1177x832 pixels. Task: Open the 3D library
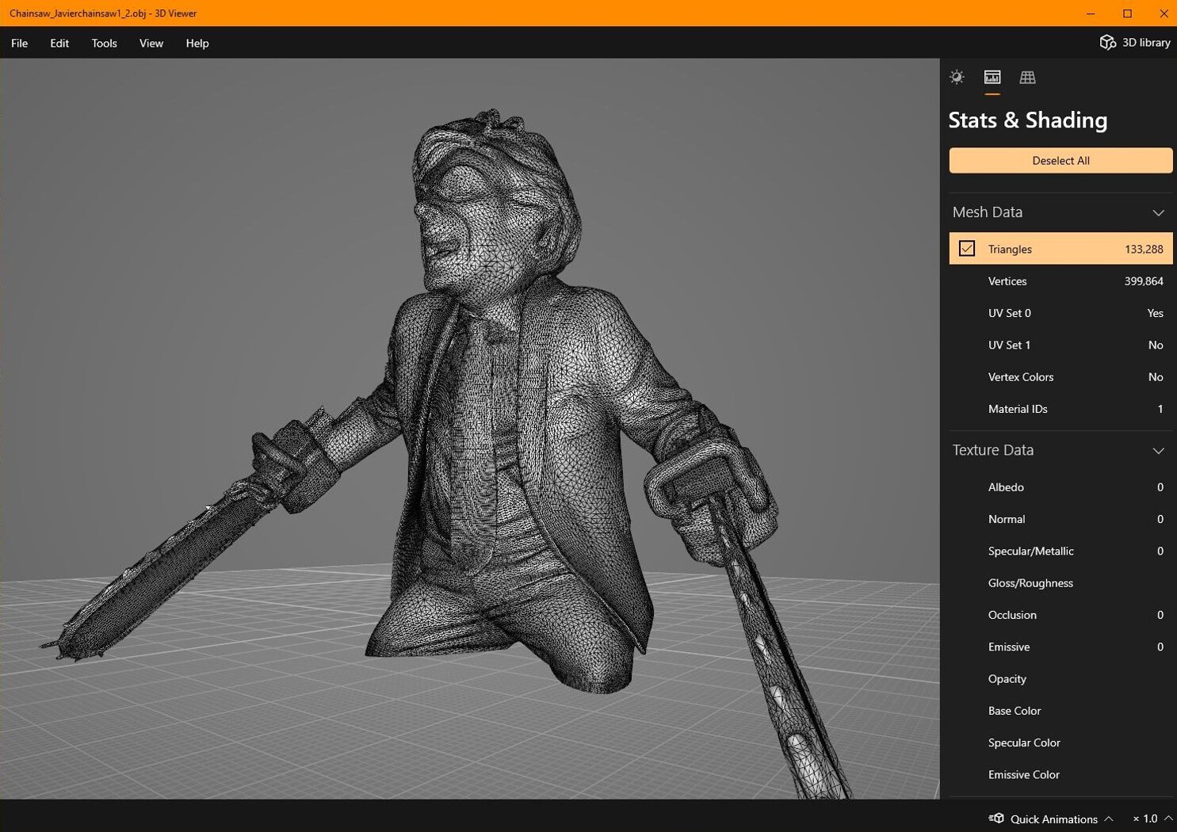1135,43
